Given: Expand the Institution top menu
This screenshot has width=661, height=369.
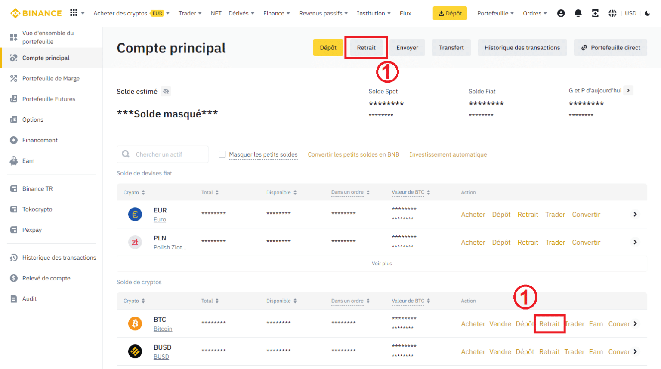Looking at the screenshot, I should point(374,13).
